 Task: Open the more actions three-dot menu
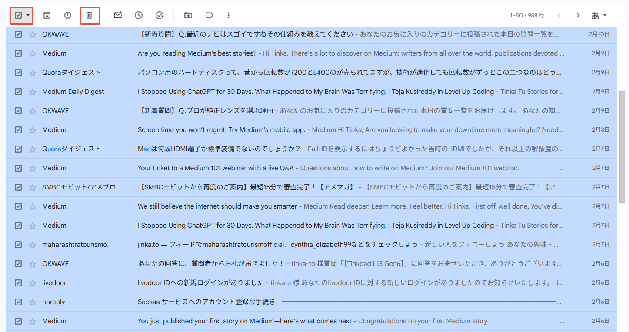229,15
